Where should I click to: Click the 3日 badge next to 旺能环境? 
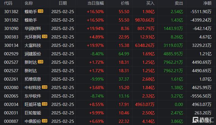tap(45, 104)
